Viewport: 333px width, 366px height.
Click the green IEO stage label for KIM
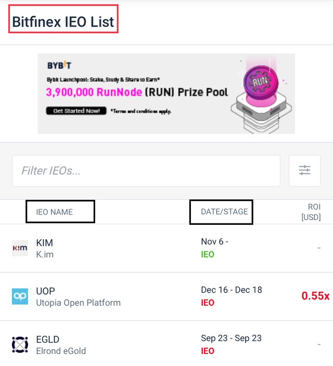click(x=208, y=255)
